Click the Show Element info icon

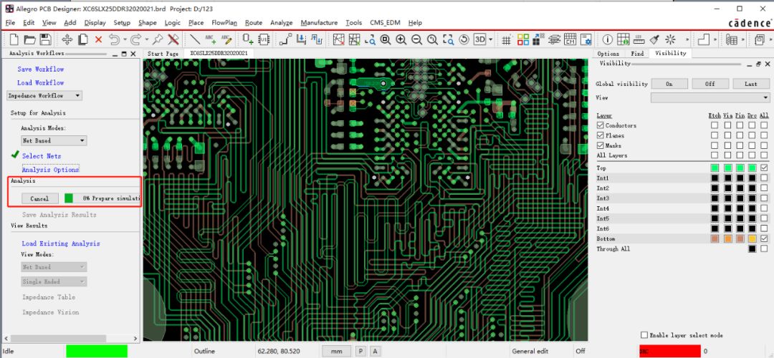tap(608, 39)
